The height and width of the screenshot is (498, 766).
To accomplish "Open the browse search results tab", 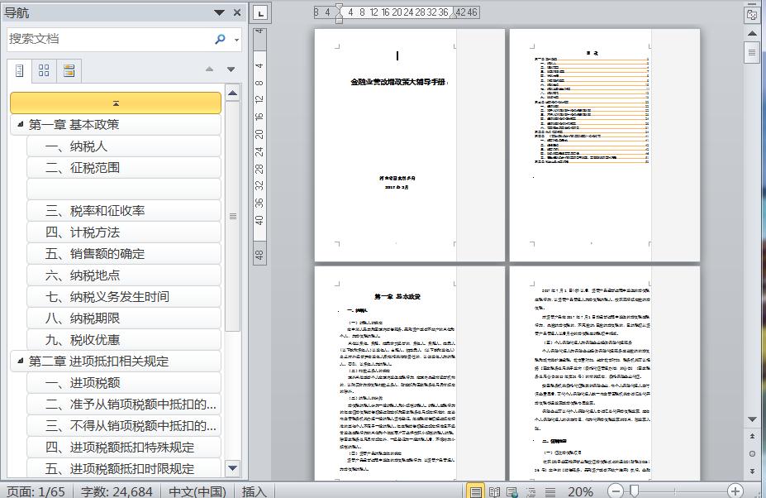I will (69, 71).
